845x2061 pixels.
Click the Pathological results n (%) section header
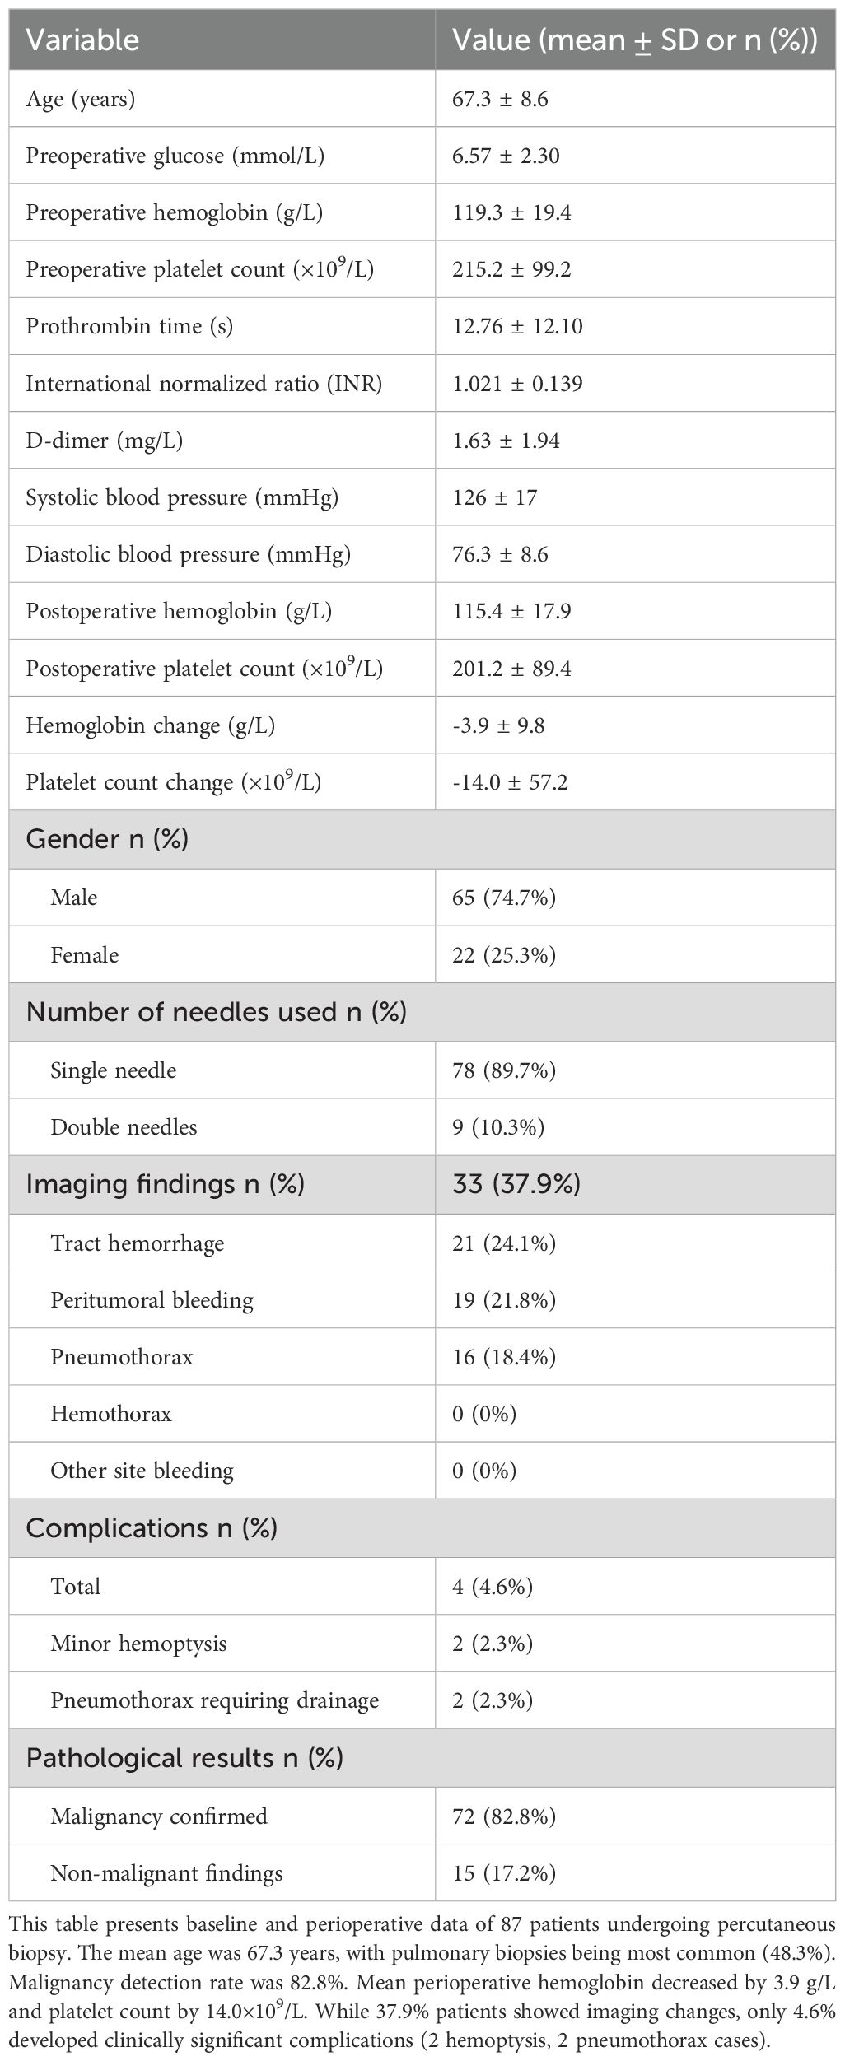pos(184,1757)
